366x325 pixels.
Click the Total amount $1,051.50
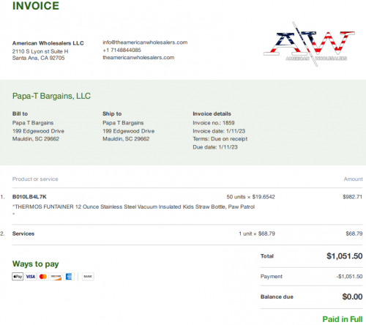point(344,256)
